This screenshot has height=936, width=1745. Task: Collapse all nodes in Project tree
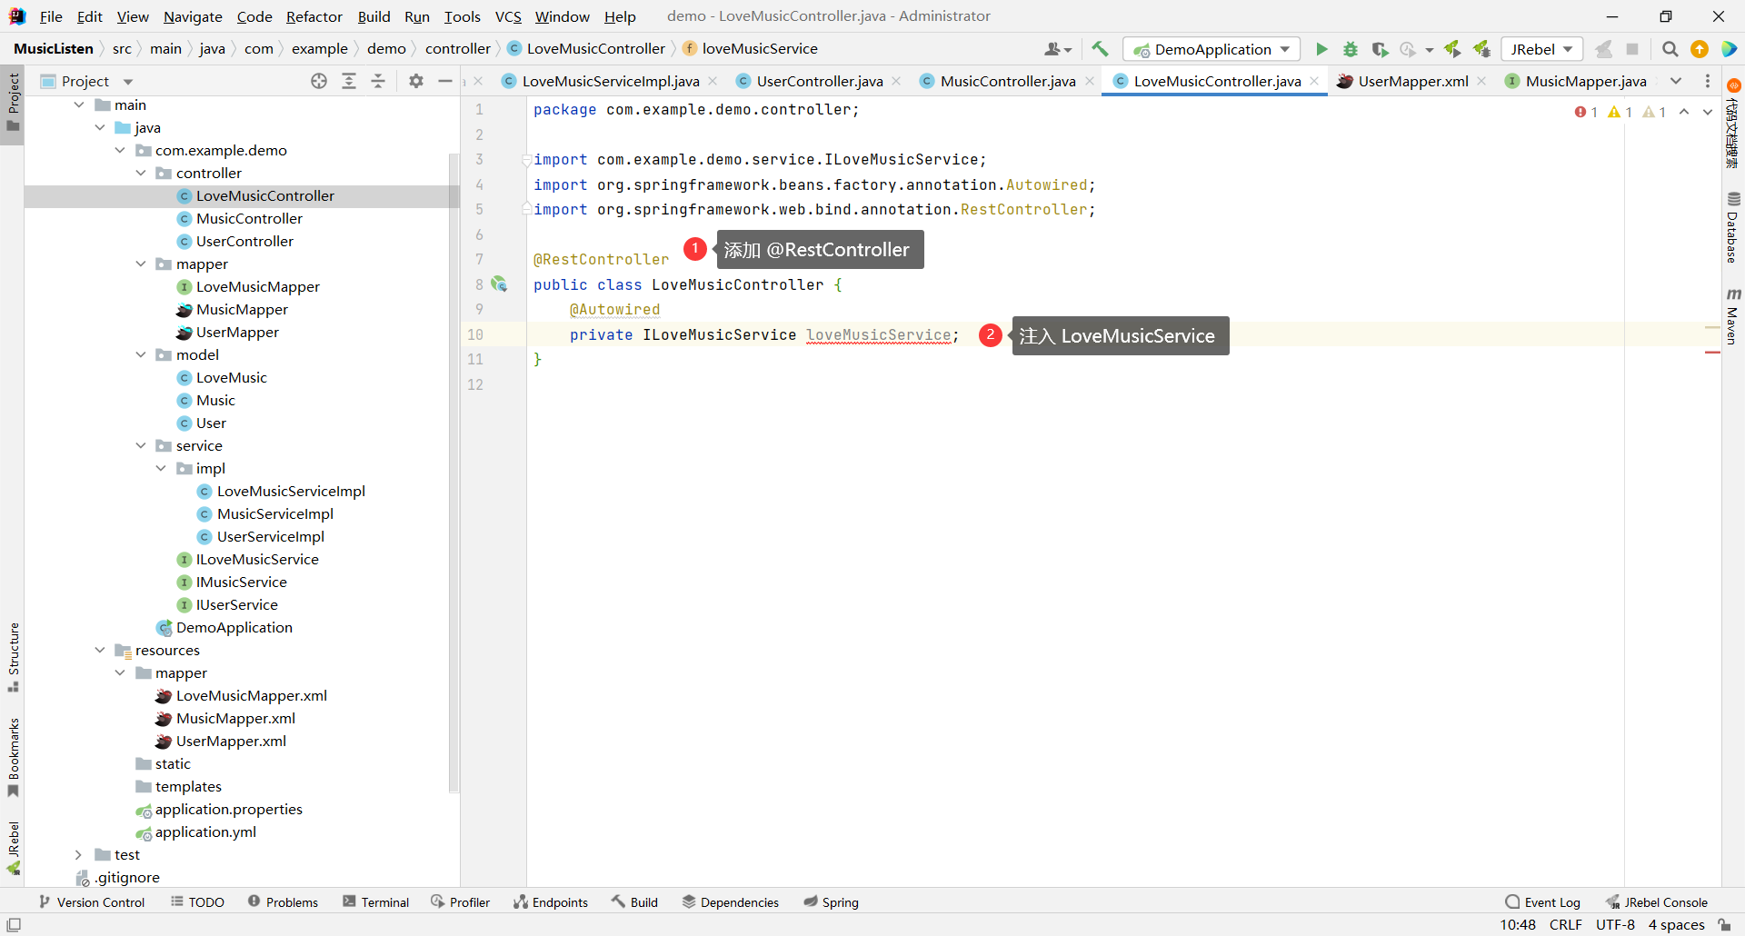tap(378, 81)
